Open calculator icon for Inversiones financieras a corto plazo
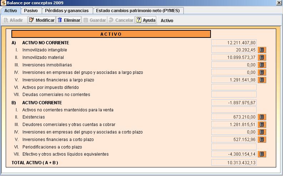283x176 pixels. pos(262,140)
